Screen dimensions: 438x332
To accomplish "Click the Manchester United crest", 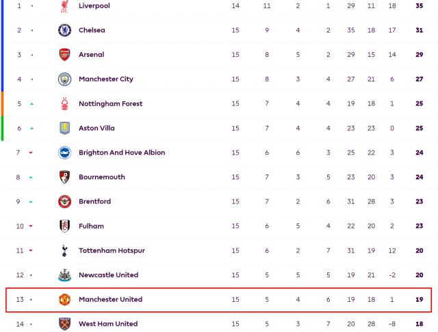I will point(64,300).
